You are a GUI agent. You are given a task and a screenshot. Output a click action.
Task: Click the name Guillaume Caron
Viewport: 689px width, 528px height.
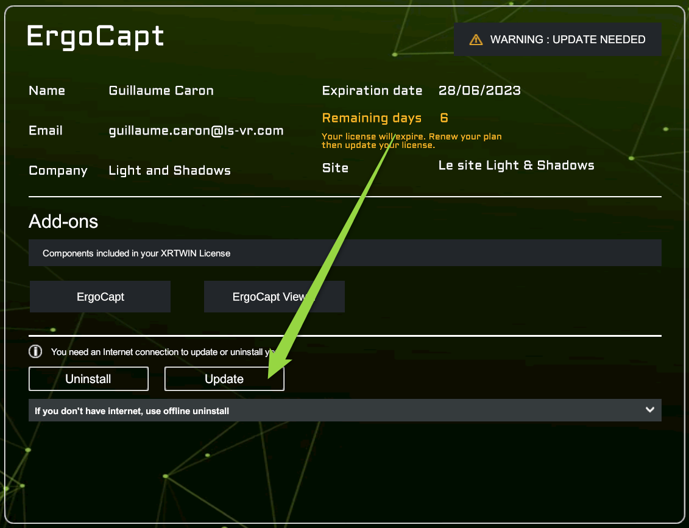click(x=161, y=91)
